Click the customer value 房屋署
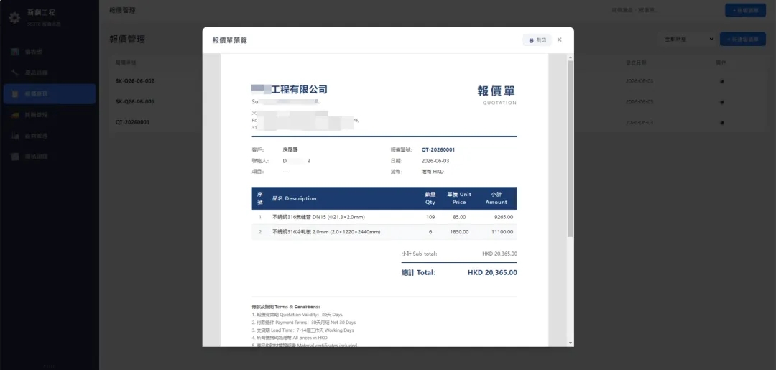776x370 pixels. point(290,149)
